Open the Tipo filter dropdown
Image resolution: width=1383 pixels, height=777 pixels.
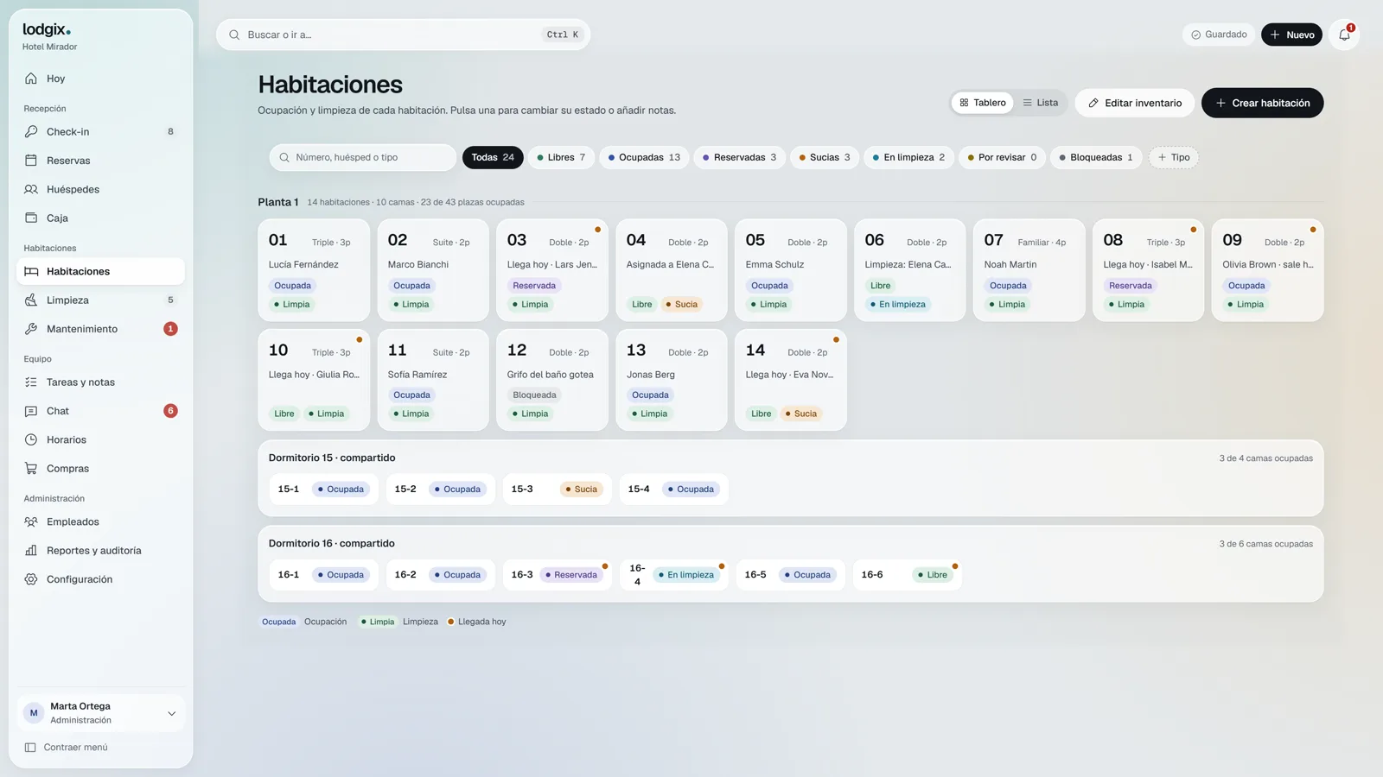point(1174,157)
